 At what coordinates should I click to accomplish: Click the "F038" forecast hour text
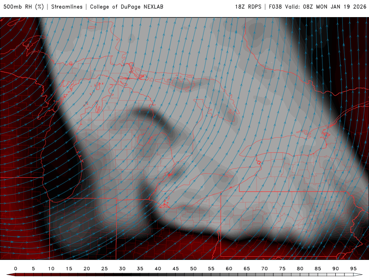click(275, 7)
